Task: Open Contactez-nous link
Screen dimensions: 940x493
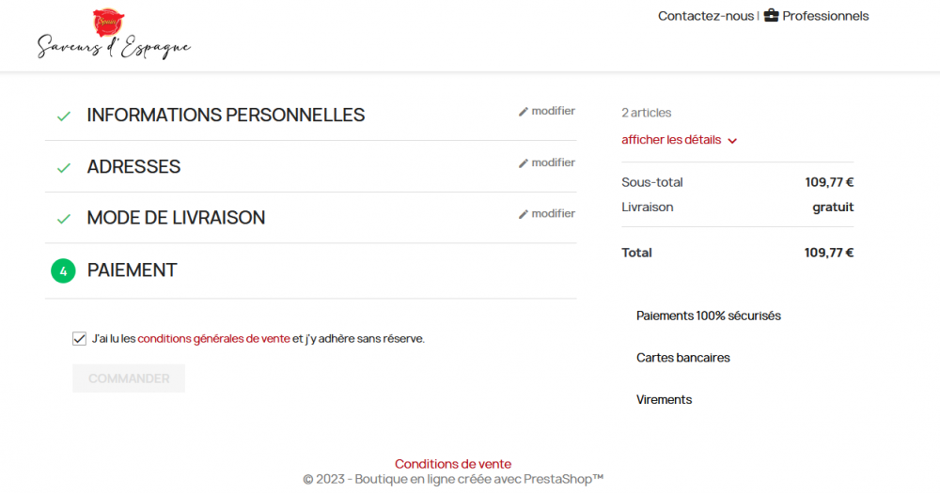Action: pos(706,16)
